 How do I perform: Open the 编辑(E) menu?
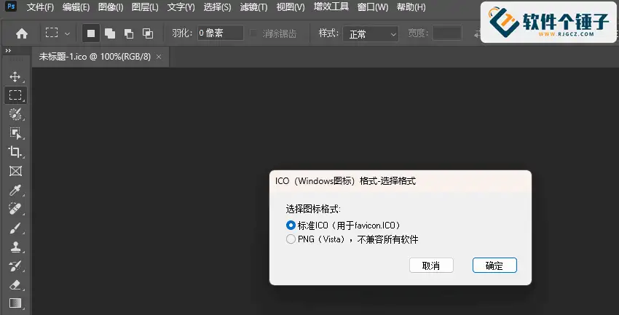(x=76, y=7)
